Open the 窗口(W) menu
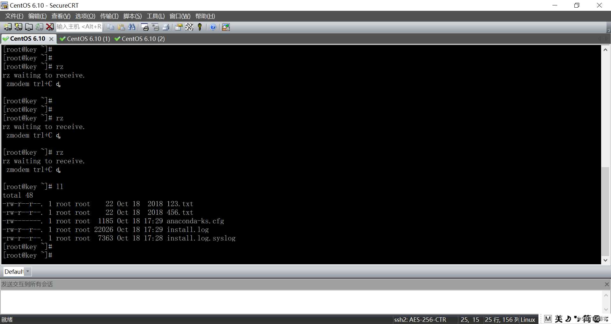The width and height of the screenshot is (611, 324). 180,16
